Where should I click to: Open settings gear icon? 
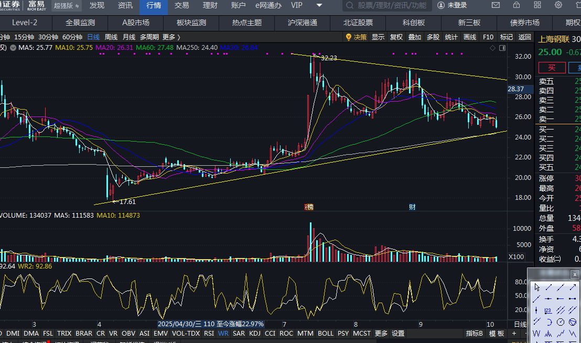pos(557,5)
